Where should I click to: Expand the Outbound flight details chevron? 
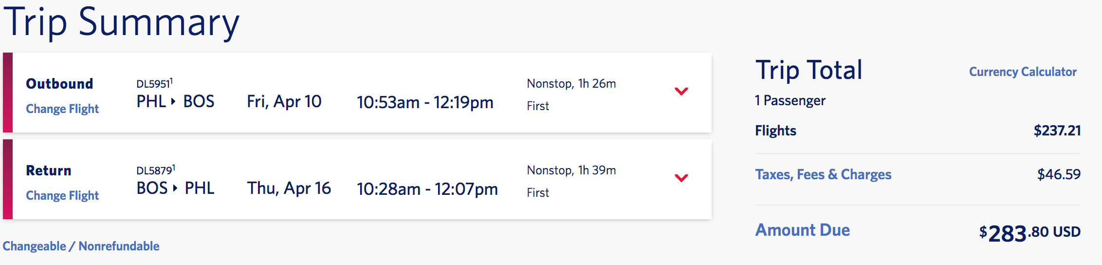click(x=681, y=91)
